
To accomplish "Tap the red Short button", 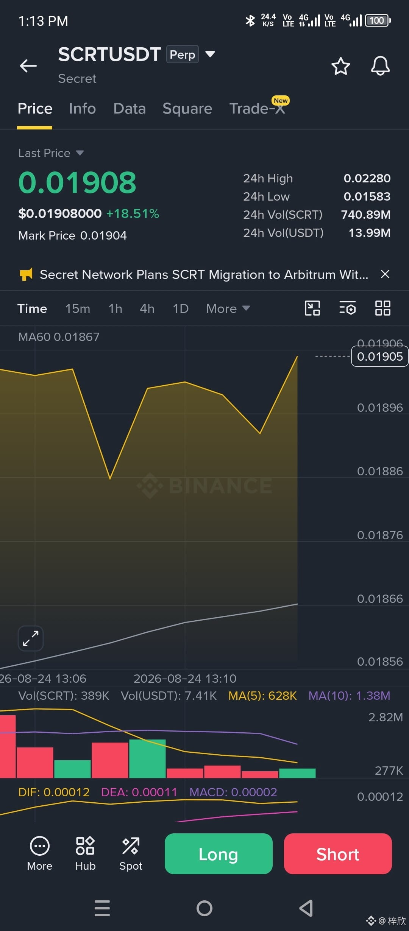I will [338, 854].
